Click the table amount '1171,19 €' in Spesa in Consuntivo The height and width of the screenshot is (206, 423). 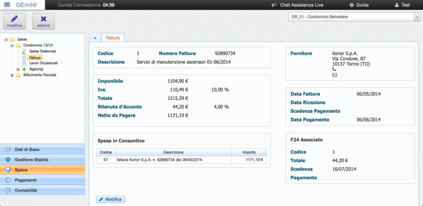[254, 160]
